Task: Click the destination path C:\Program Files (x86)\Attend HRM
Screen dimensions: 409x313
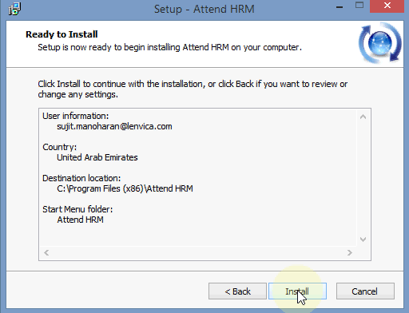Action: 125,188
